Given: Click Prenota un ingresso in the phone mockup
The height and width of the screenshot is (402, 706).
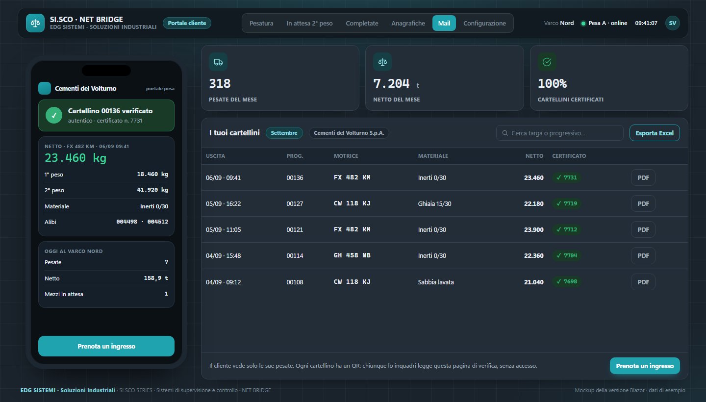Looking at the screenshot, I should (106, 346).
